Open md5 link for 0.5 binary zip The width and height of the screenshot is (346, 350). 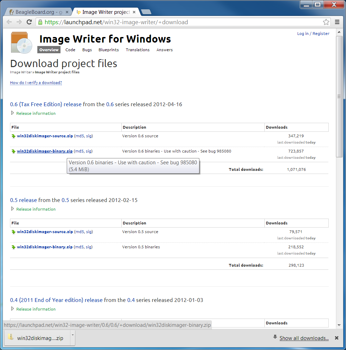[x=79, y=247]
